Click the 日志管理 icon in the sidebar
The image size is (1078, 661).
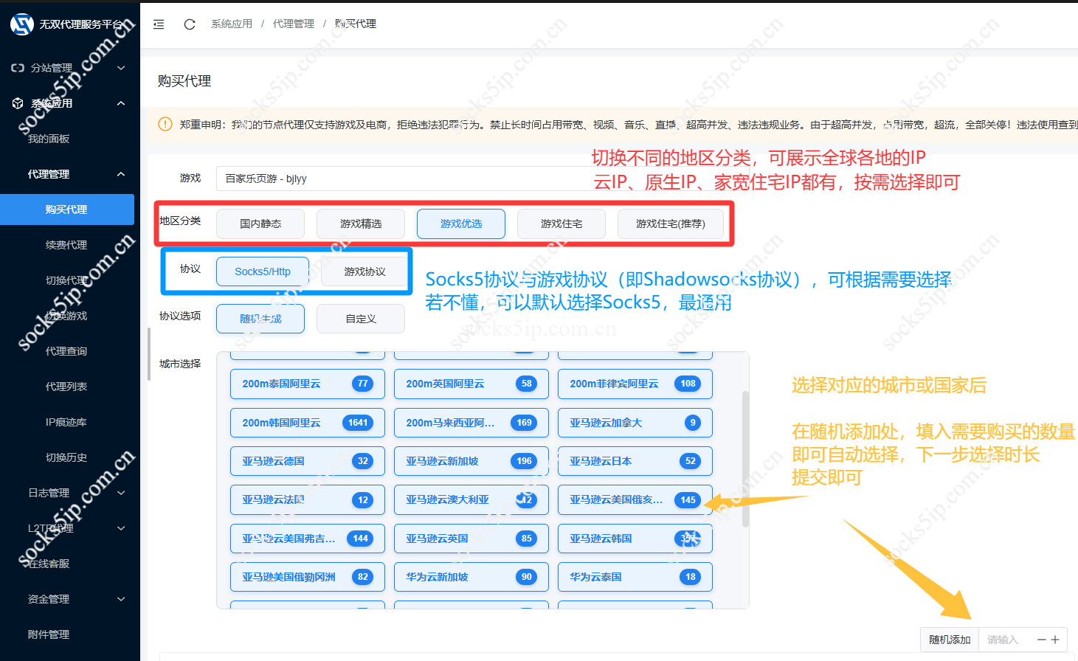click(18, 492)
